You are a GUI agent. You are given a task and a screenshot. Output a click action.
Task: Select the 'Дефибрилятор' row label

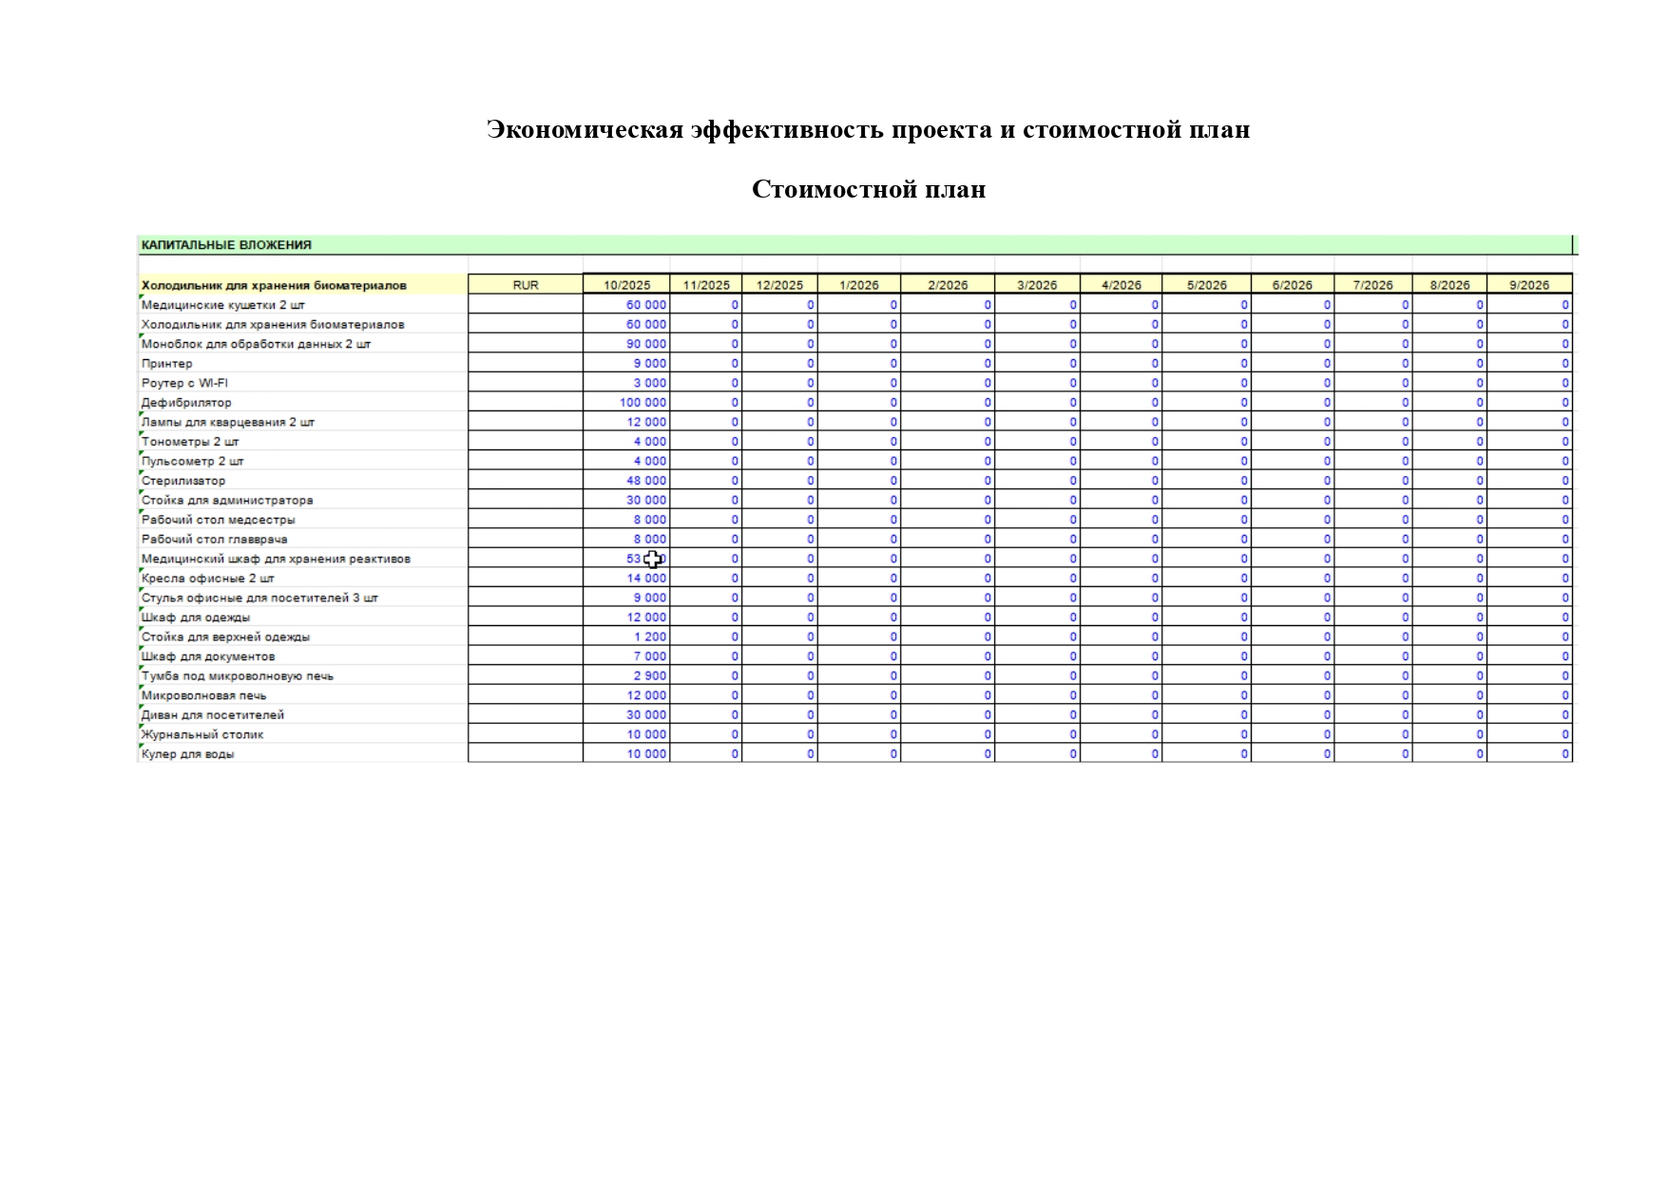pos(186,403)
